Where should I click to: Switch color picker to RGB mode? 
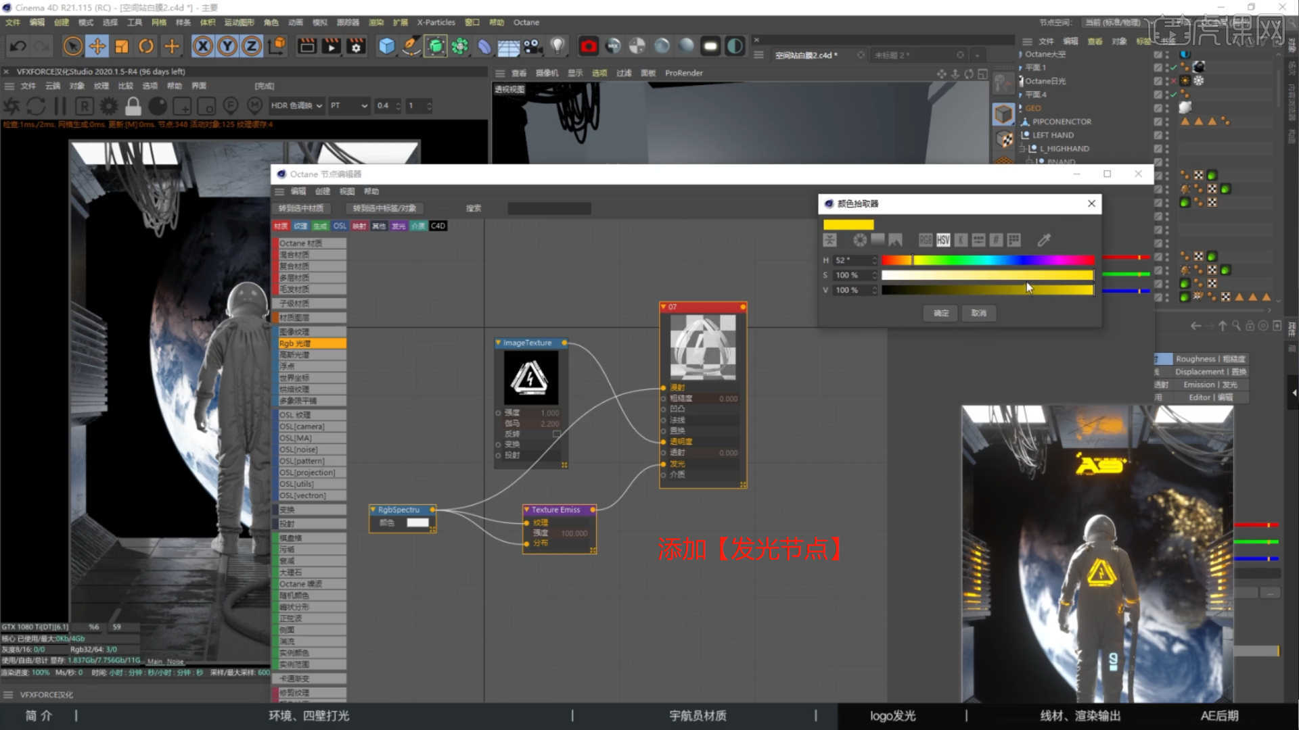926,240
